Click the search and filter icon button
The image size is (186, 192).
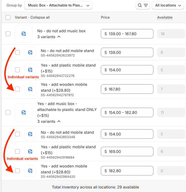[143, 5]
